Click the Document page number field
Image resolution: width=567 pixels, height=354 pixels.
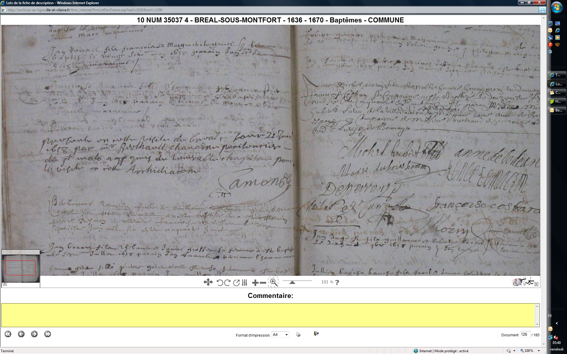point(524,335)
